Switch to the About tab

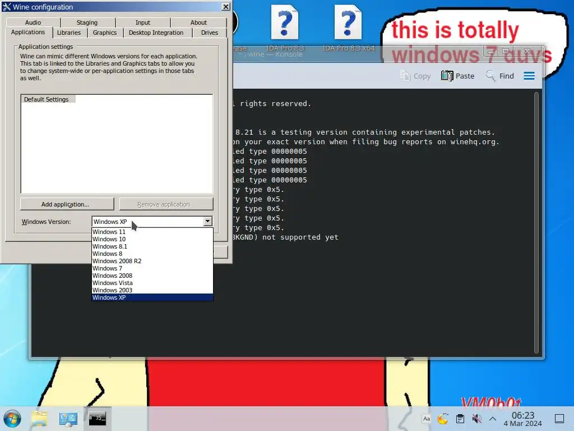click(198, 22)
